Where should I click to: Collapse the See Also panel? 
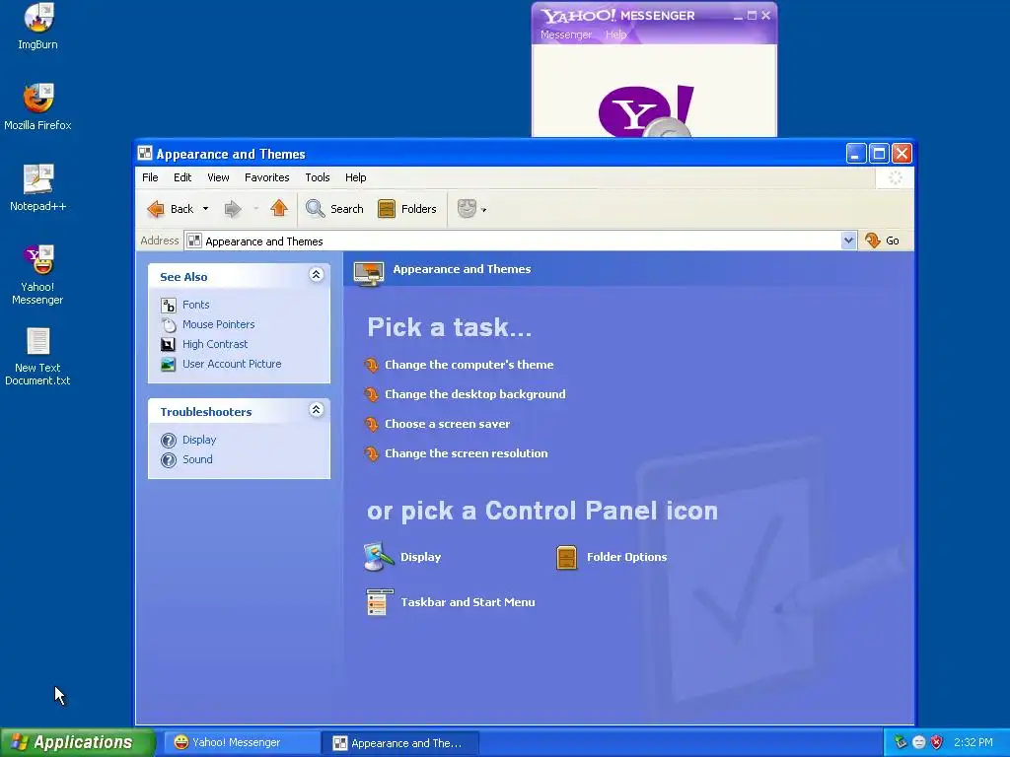tap(316, 275)
